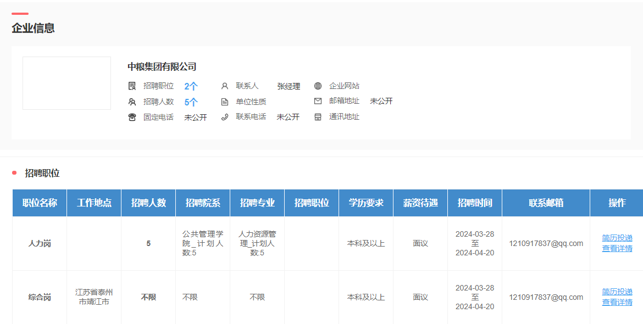
Task: Submit resume via 简历投递 for 综合岗
Action: 617,292
